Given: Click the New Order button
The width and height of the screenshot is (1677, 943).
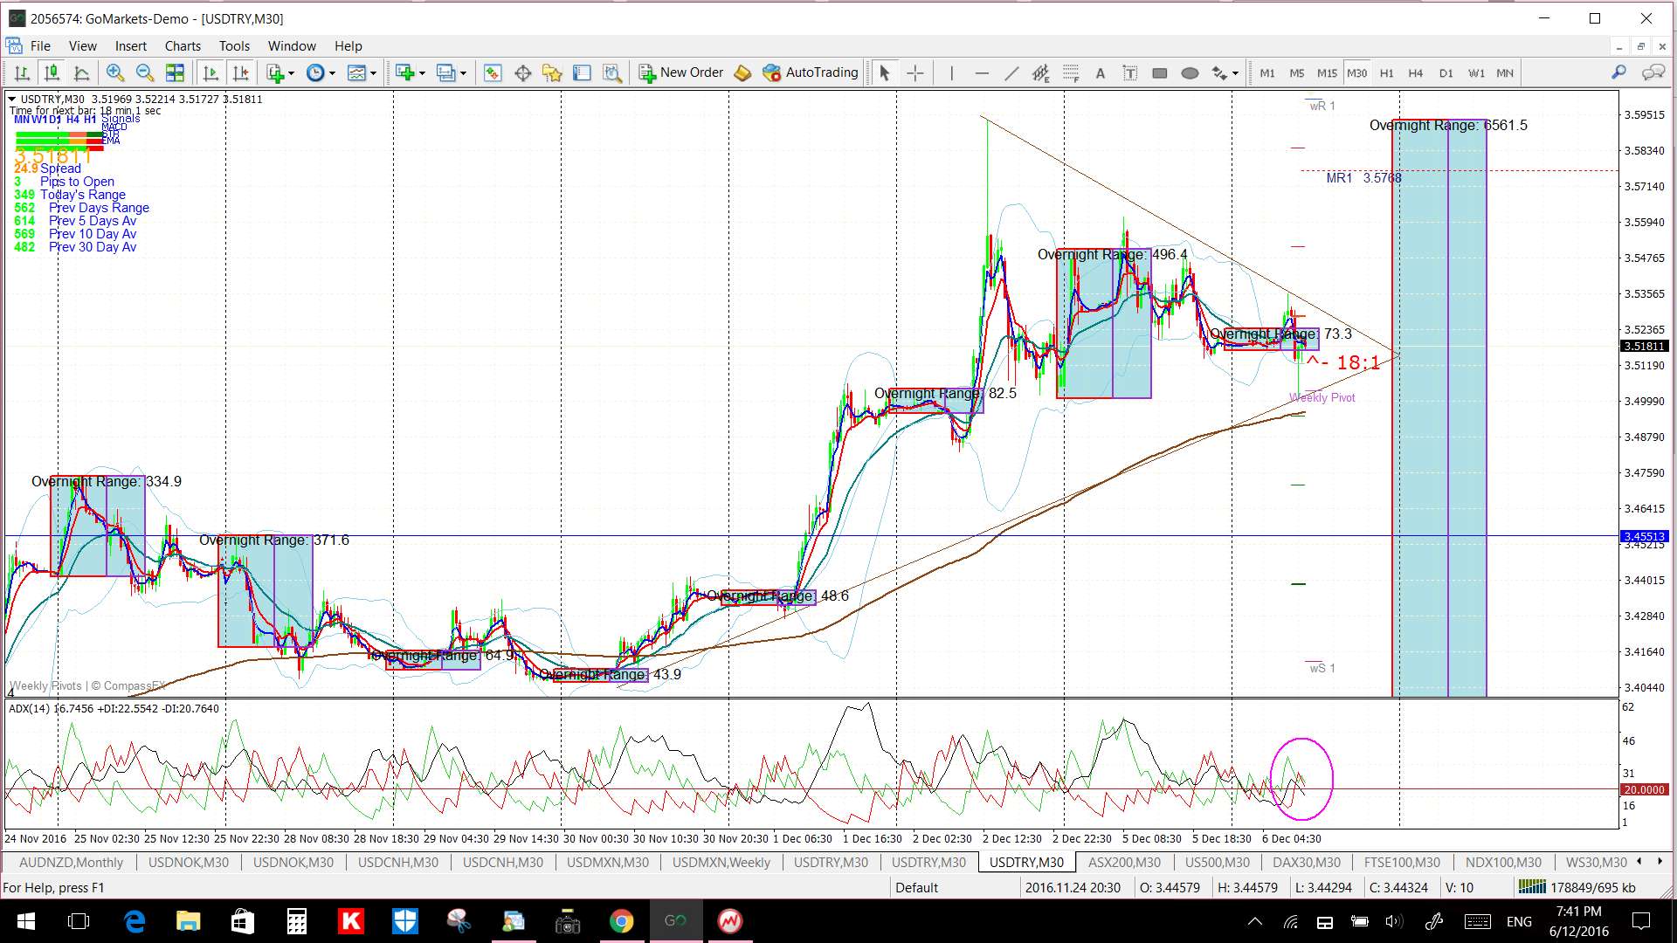Looking at the screenshot, I should coord(681,72).
